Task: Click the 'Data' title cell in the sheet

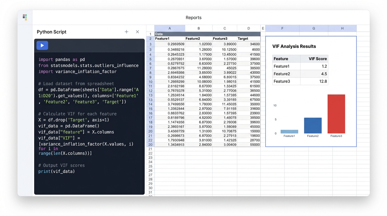Action: click(x=207, y=34)
